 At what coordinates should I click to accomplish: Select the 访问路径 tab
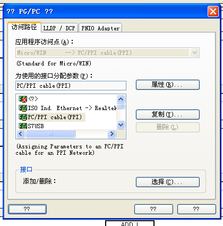(24, 27)
